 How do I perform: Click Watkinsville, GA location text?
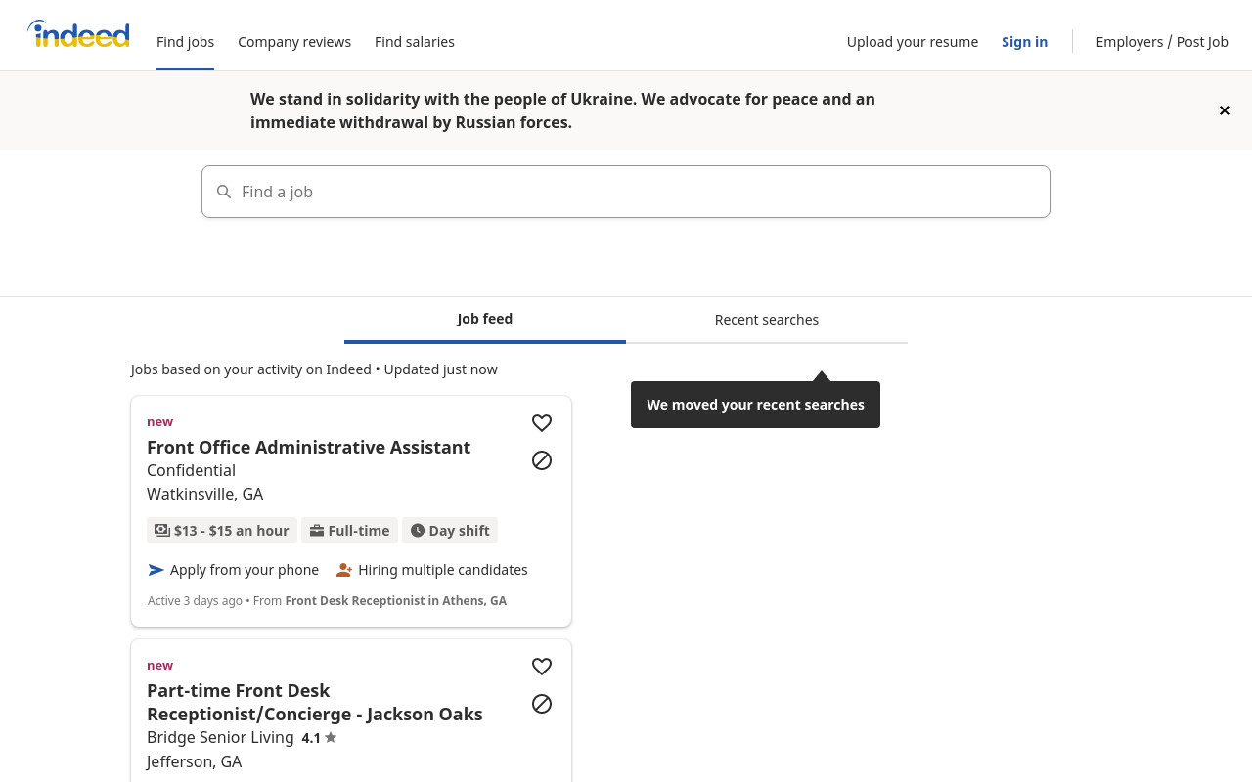(x=204, y=494)
